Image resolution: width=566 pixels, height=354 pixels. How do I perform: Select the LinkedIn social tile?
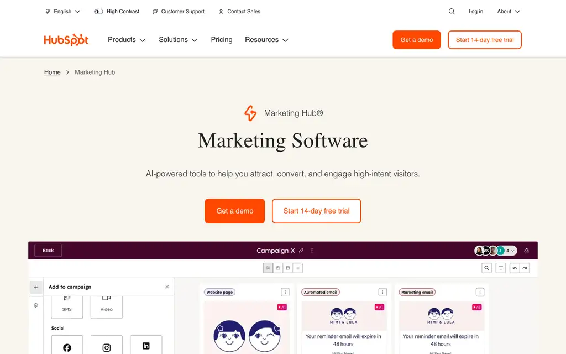(146, 345)
